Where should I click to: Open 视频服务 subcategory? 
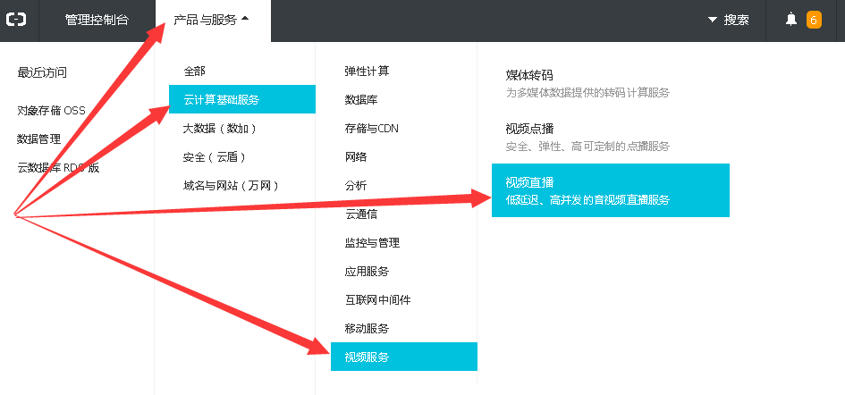pyautogui.click(x=403, y=357)
